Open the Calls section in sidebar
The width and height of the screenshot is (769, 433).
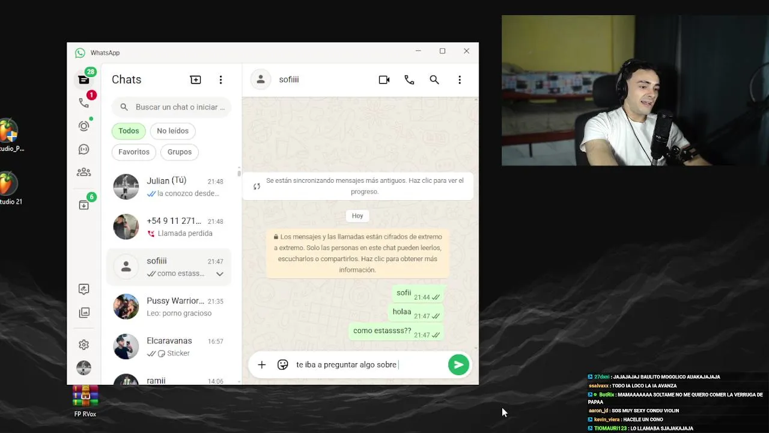tap(84, 103)
